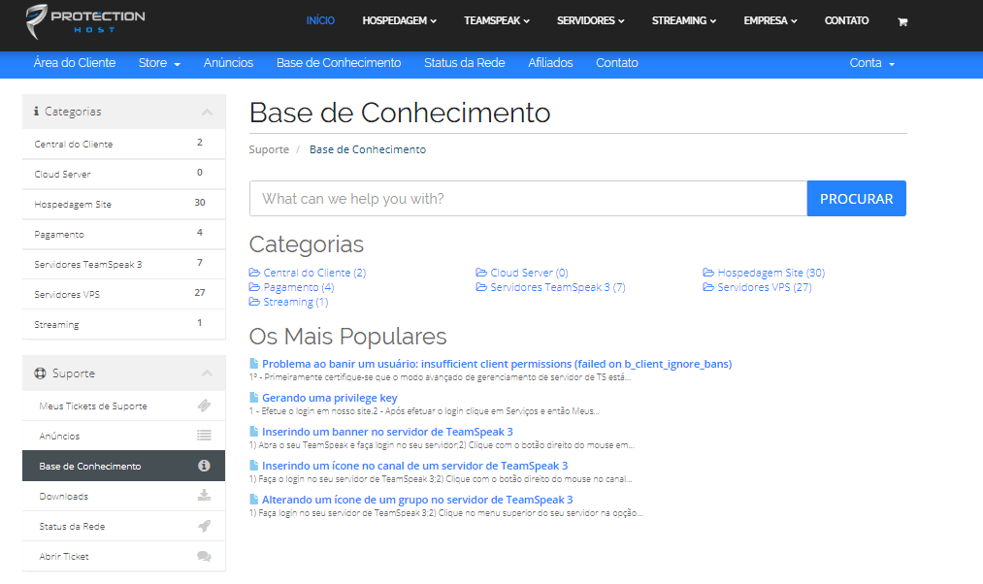This screenshot has width=983, height=584.
Task: Open Anúncios in the blue navigation bar
Action: [228, 63]
